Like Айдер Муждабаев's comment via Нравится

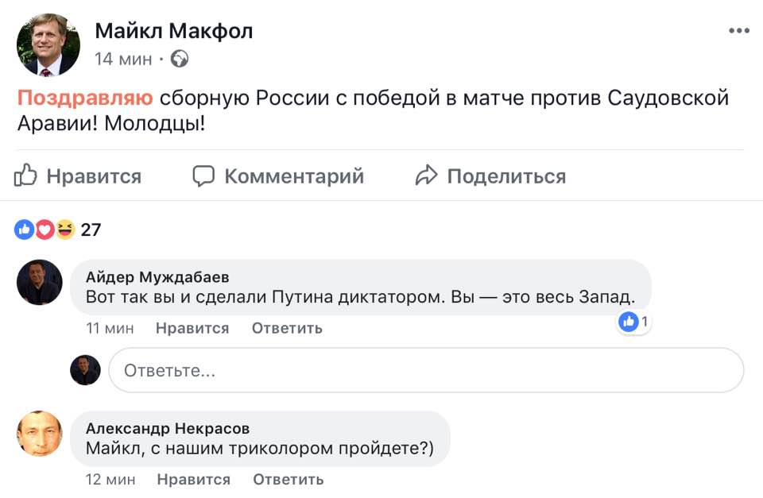coord(192,328)
